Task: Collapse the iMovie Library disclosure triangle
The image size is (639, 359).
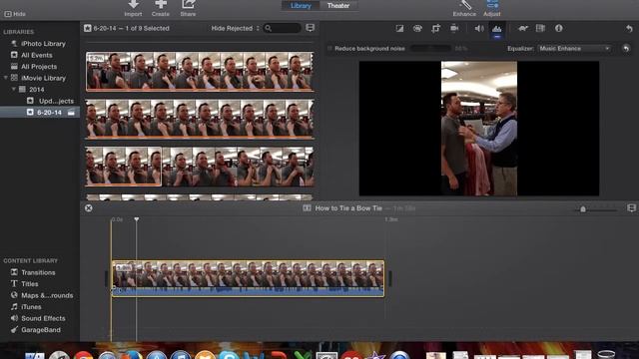Action: (x=6, y=78)
